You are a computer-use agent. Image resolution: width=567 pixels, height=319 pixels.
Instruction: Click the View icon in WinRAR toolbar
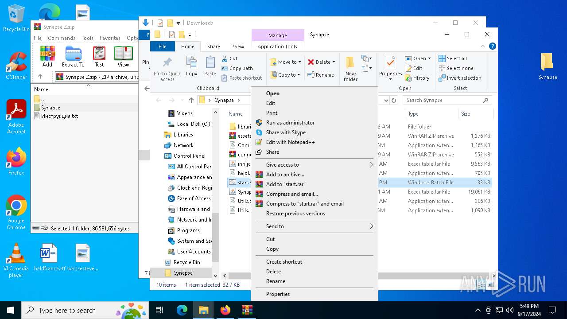[x=123, y=56]
